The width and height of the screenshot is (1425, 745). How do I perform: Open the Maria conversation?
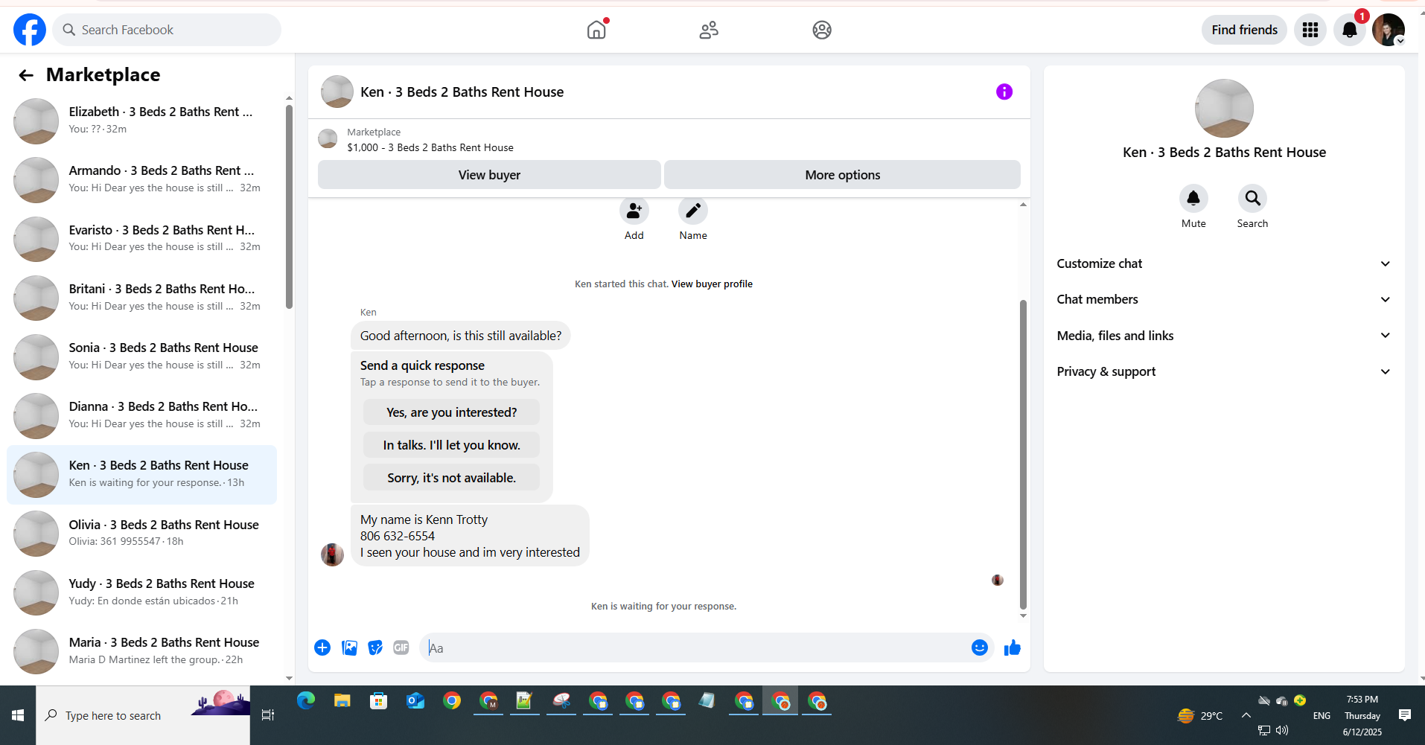(141, 650)
